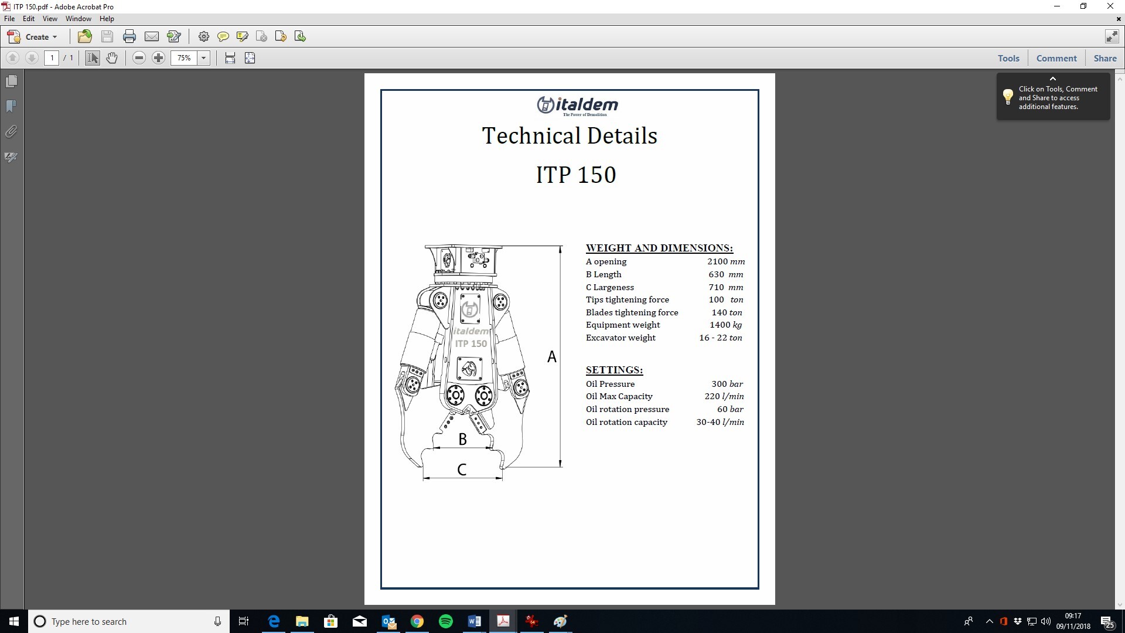1125x633 pixels.
Task: Fit one full page in window
Action: pos(250,58)
